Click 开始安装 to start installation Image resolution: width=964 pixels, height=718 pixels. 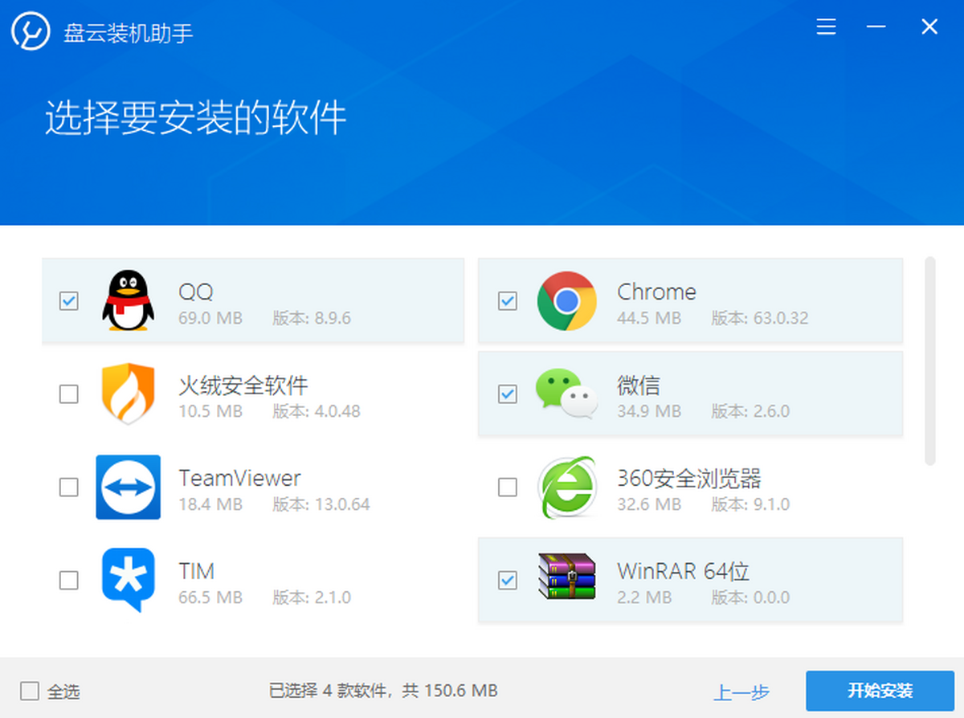pos(880,691)
